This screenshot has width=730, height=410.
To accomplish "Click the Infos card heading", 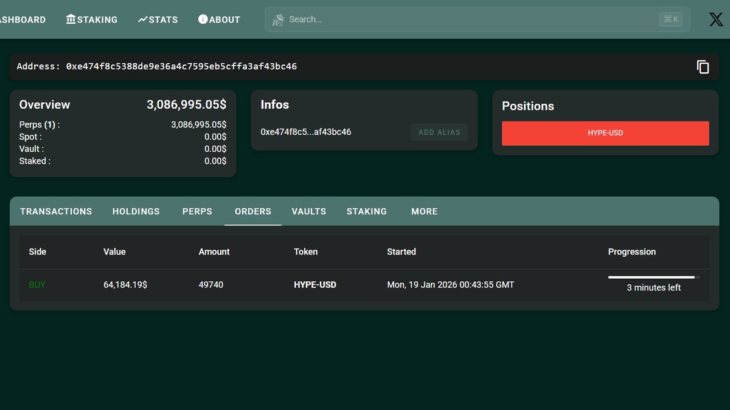I will coord(275,104).
